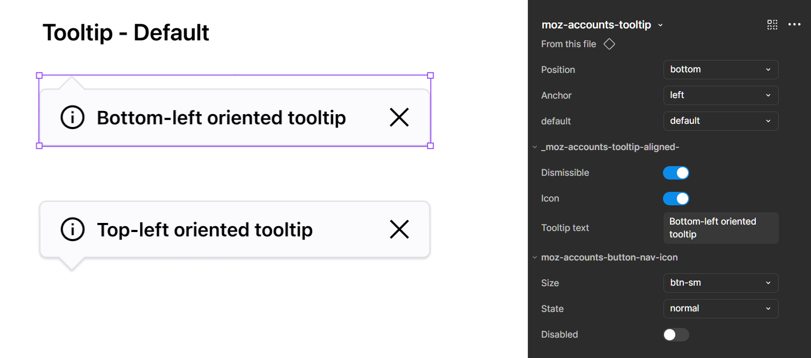Enable the Disabled toggle
Image resolution: width=811 pixels, height=358 pixels.
[676, 334]
